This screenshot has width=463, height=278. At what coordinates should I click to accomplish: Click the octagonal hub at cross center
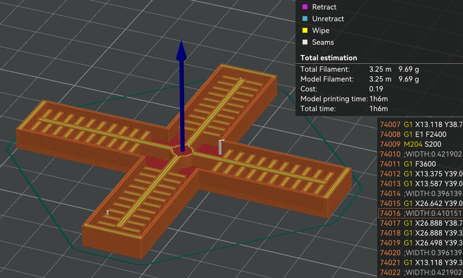[x=181, y=152]
